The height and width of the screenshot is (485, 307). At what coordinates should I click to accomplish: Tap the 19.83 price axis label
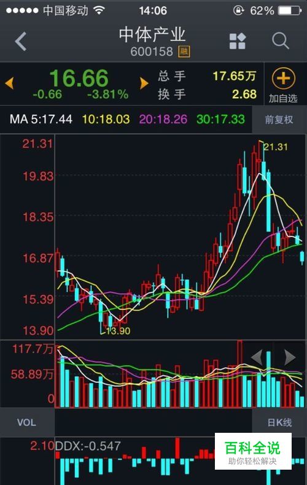pos(38,176)
